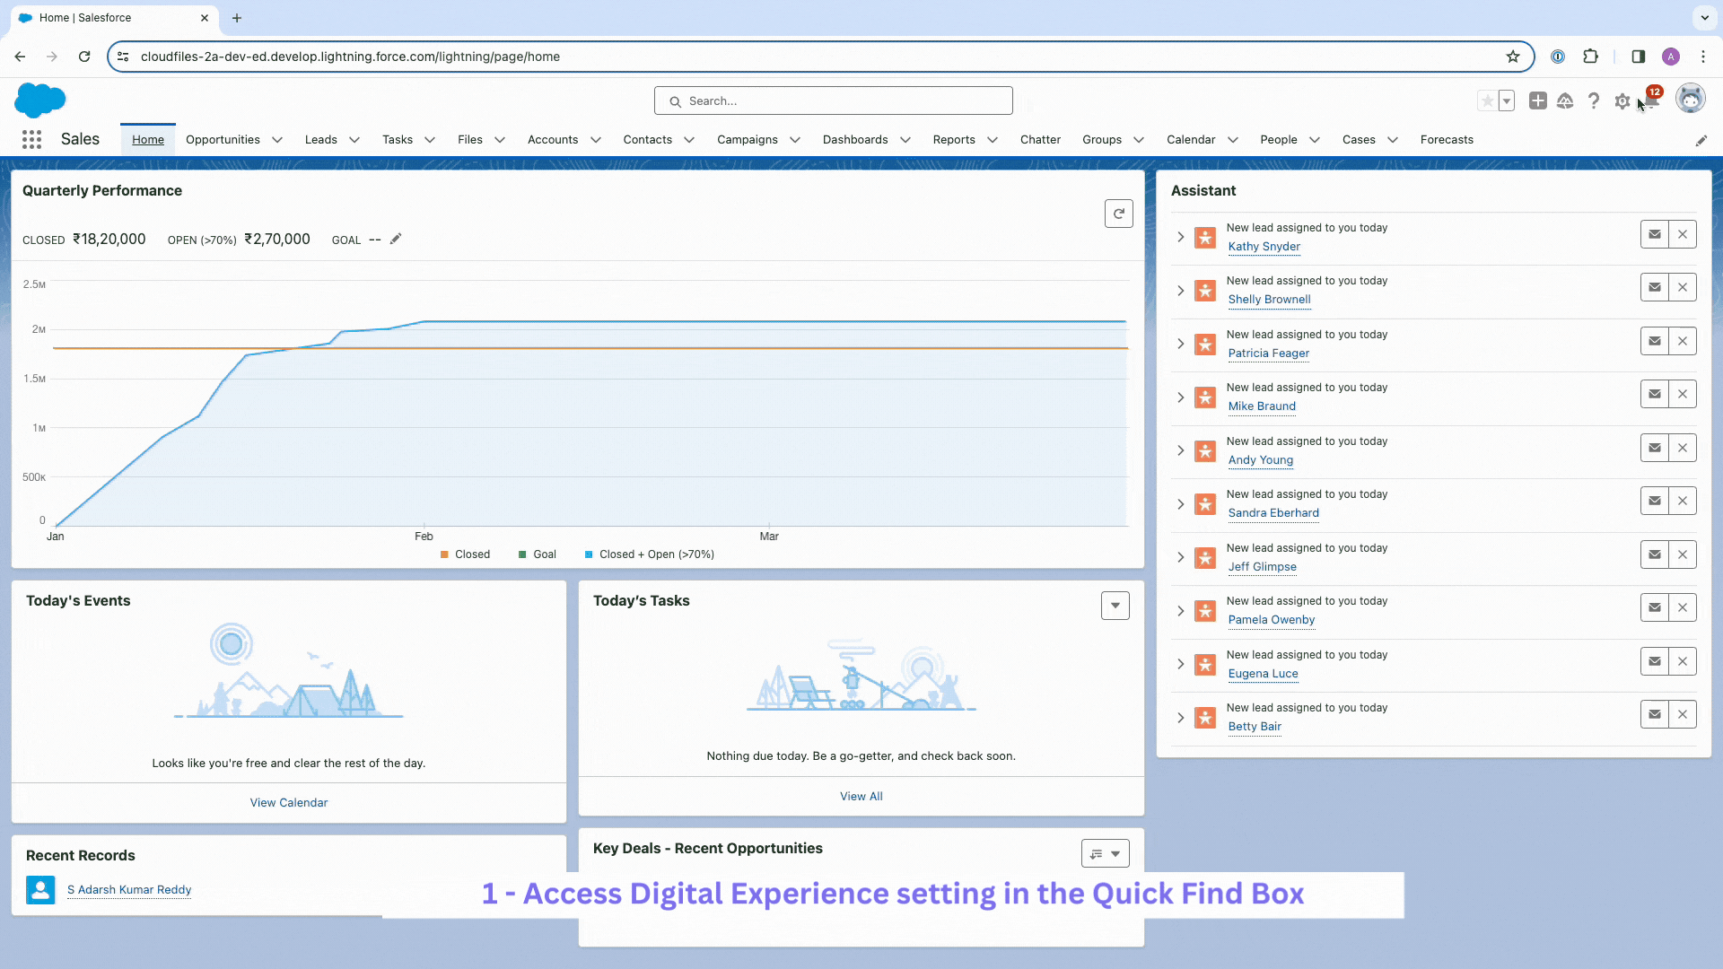Open the Chatter tab
Viewport: 1723px width, 969px height.
(1040, 140)
